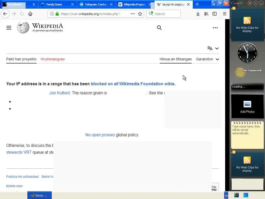Close the Downloads tab
Image resolution: width=265 pixels, height=199 pixels.
point(34,4)
